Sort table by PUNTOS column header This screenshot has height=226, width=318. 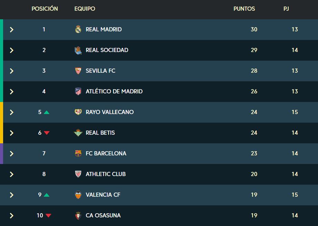pos(244,9)
